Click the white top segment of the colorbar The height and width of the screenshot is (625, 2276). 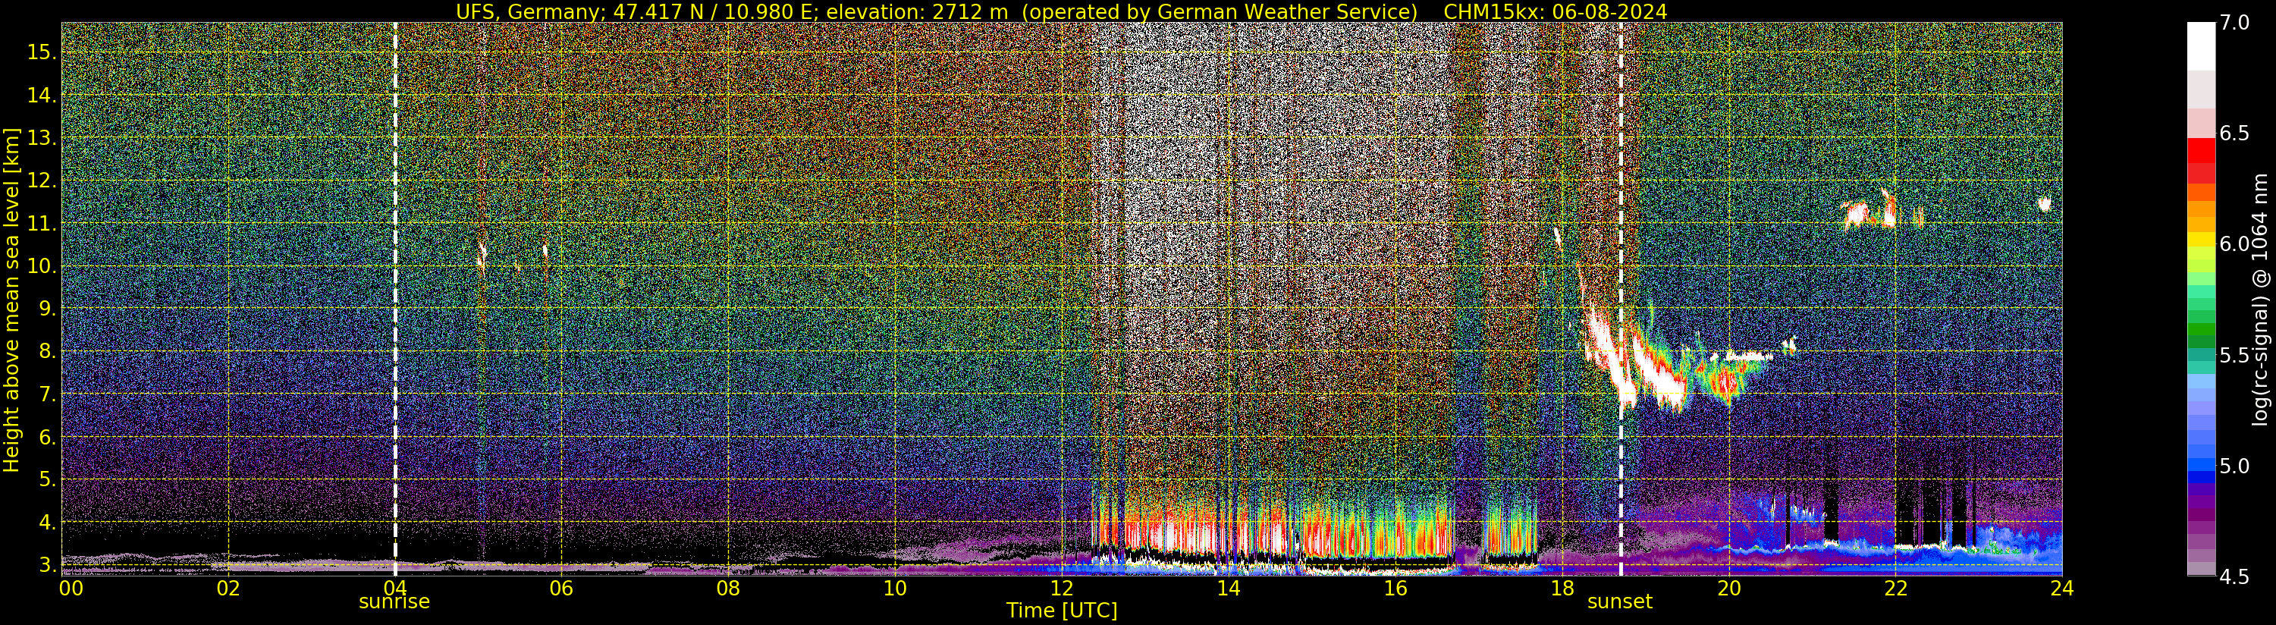pyautogui.click(x=2201, y=46)
